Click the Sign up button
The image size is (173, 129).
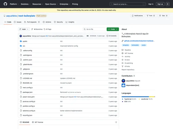point(160,4)
